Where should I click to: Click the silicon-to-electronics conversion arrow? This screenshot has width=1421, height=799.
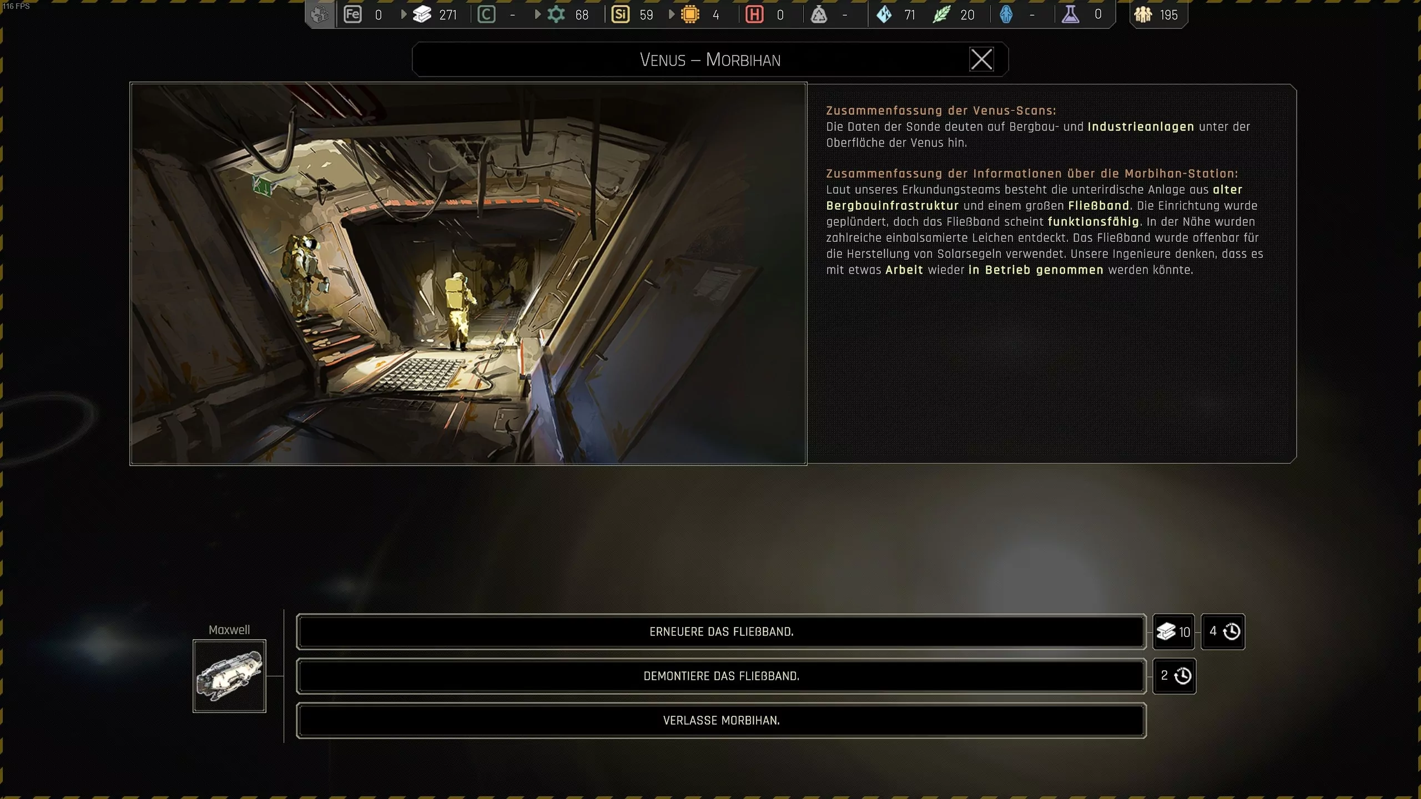point(672,14)
